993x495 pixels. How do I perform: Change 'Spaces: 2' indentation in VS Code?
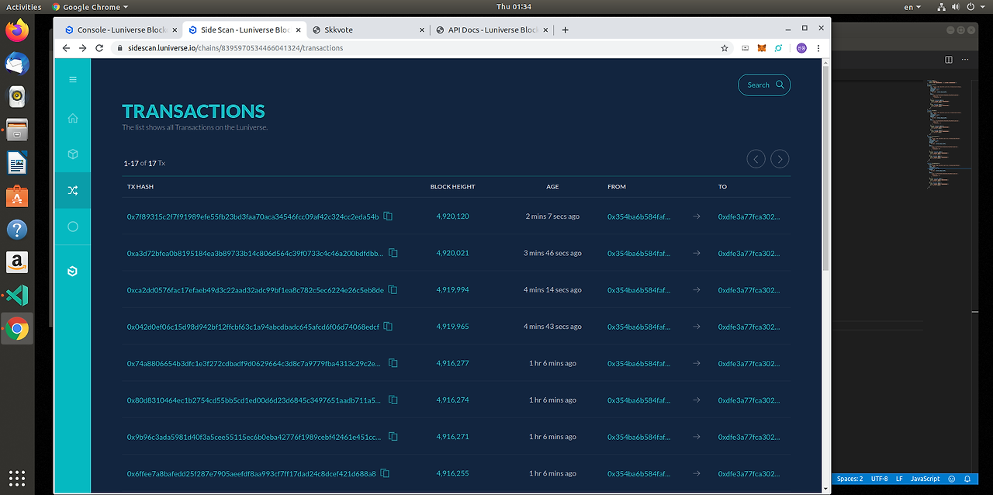click(x=849, y=479)
